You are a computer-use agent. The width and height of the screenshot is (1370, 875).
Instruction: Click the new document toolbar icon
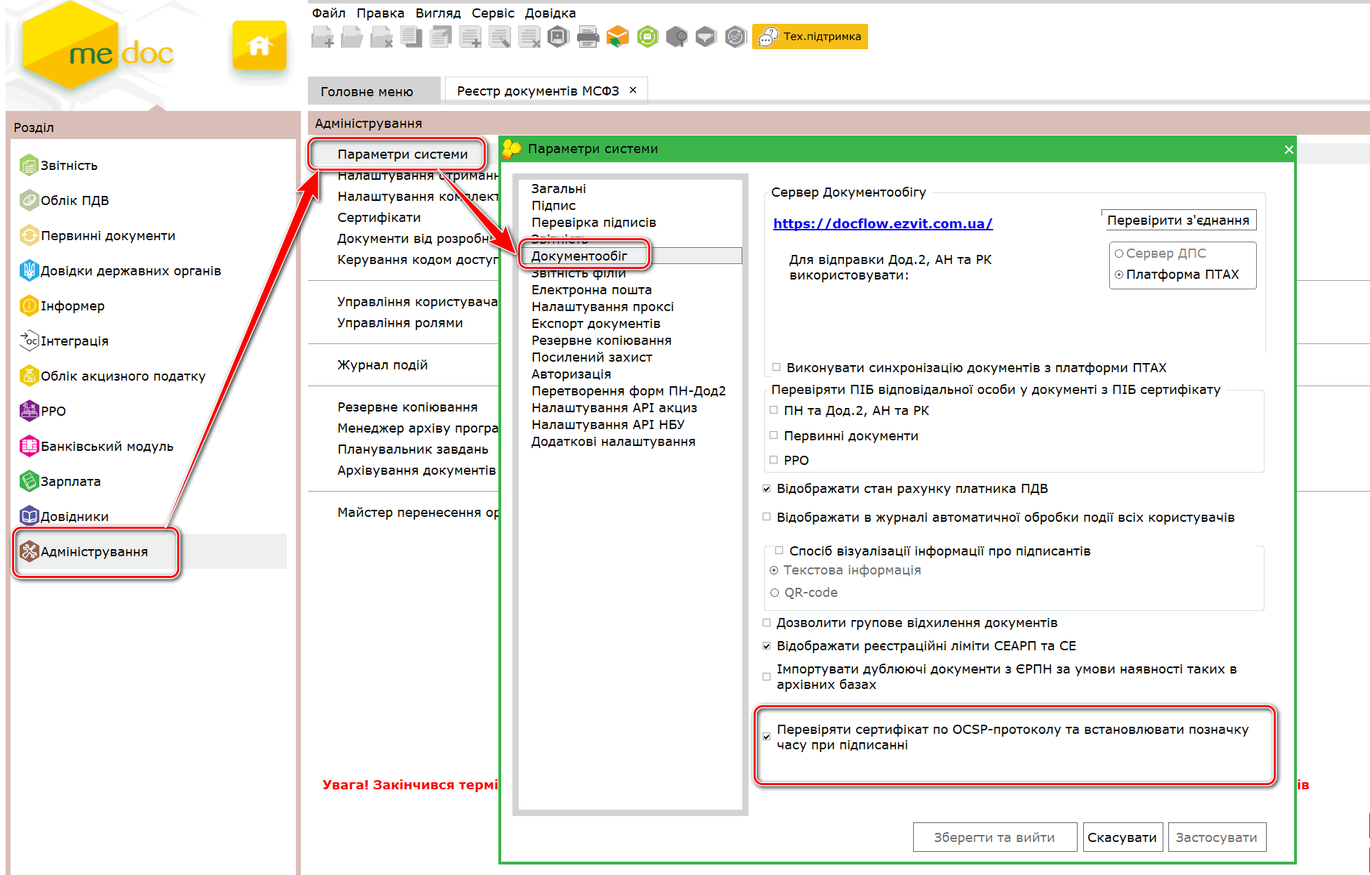pyautogui.click(x=322, y=37)
